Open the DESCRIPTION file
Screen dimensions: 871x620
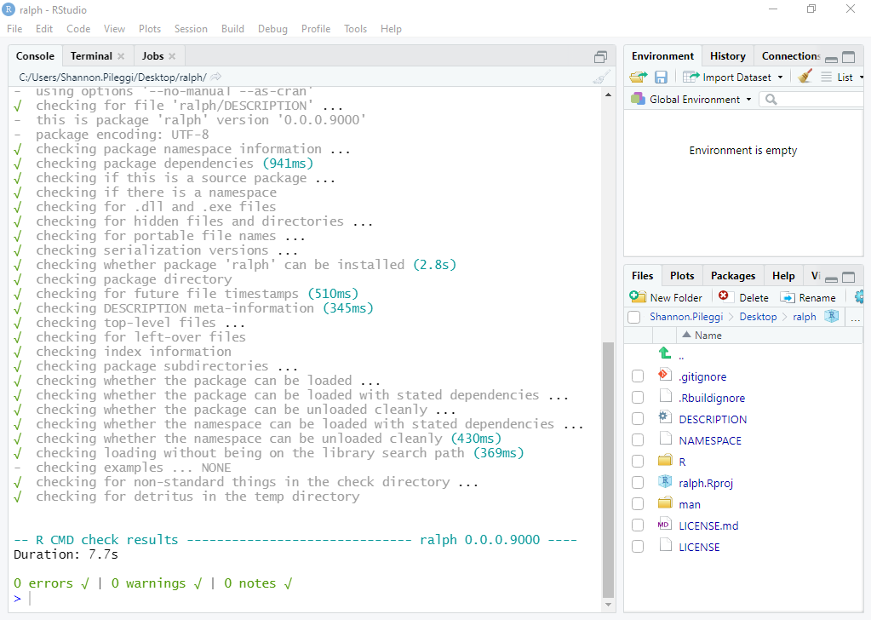(x=713, y=420)
